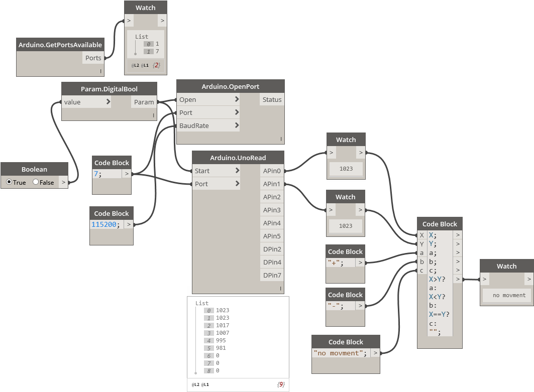Image resolution: width=534 pixels, height=392 pixels.
Task: Click the input arrow of the top Watch node
Action: point(129,21)
